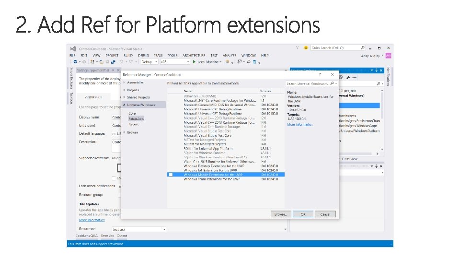The height and width of the screenshot is (259, 460).
Task: Click the Open File toolbar icon
Action: [x=101, y=62]
